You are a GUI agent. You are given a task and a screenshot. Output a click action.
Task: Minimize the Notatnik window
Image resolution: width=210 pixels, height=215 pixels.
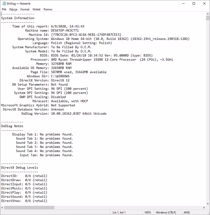[183, 3]
